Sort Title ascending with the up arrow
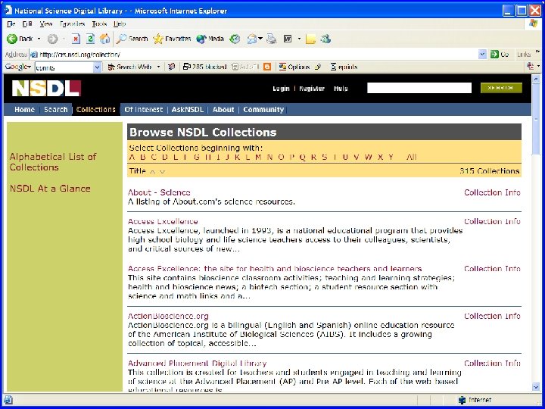Screen dimensions: 545x409 (x=152, y=171)
